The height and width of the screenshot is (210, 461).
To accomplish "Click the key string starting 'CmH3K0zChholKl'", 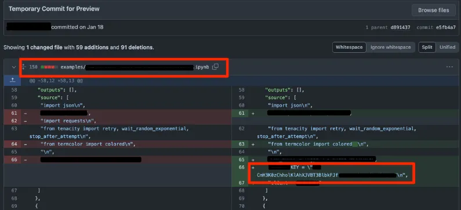I will coord(298,175).
